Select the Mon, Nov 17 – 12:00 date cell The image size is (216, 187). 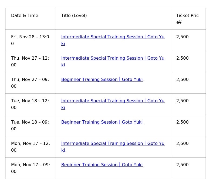(30, 147)
